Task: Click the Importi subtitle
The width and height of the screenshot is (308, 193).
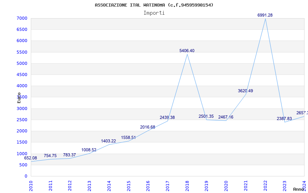Action: [x=154, y=13]
